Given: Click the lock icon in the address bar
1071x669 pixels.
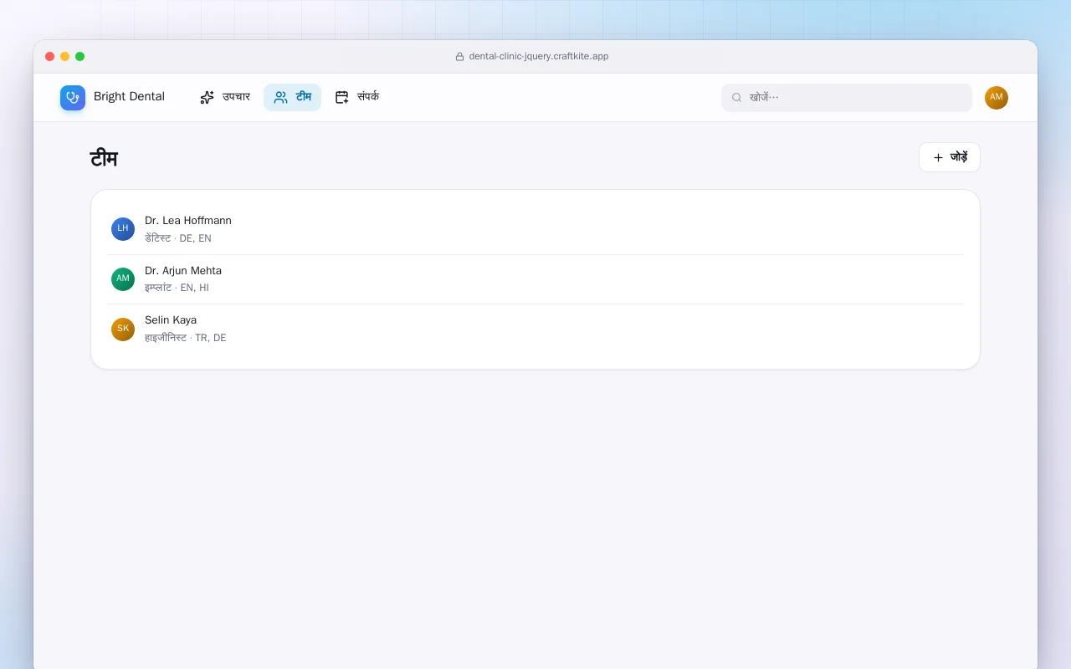Looking at the screenshot, I should point(459,57).
